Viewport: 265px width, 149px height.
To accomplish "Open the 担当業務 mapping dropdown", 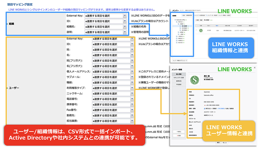I will click(113, 121).
